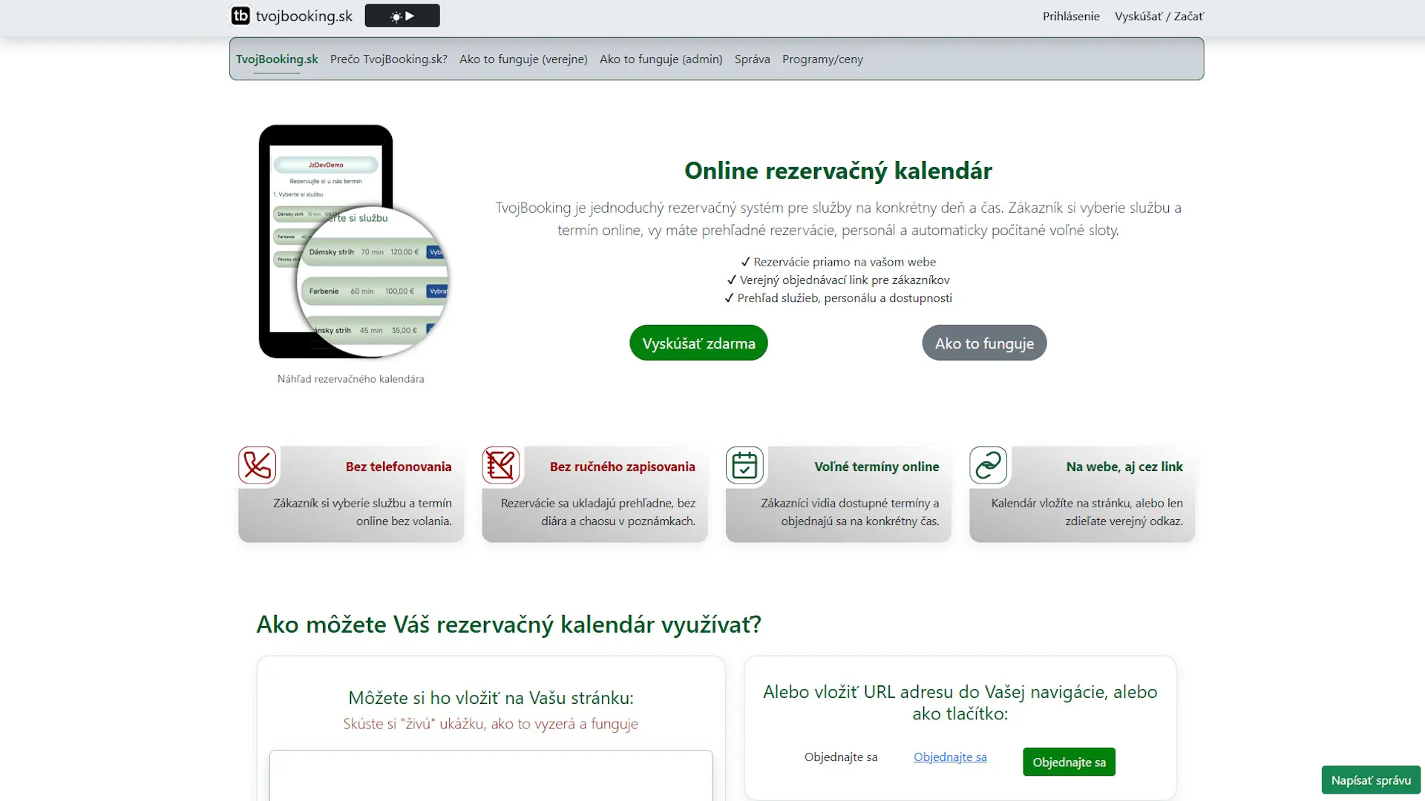The image size is (1425, 801).
Task: Click the crossed-out phone icon
Action: pos(258,465)
